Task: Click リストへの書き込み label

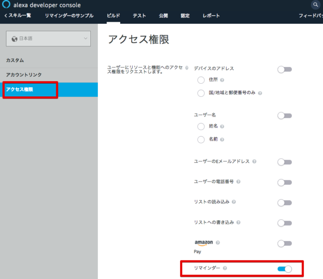Action: pos(214,222)
